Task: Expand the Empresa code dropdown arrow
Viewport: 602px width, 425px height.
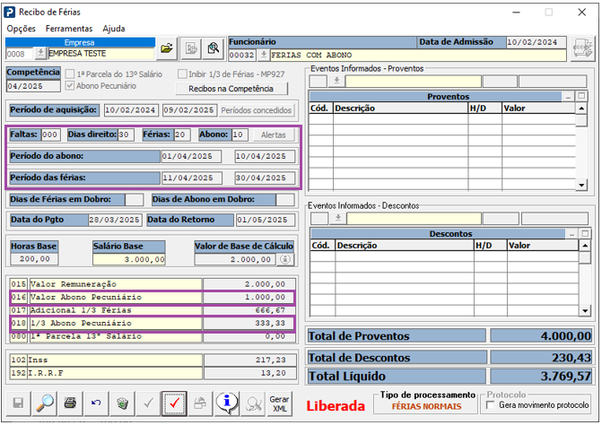Action: (40, 53)
